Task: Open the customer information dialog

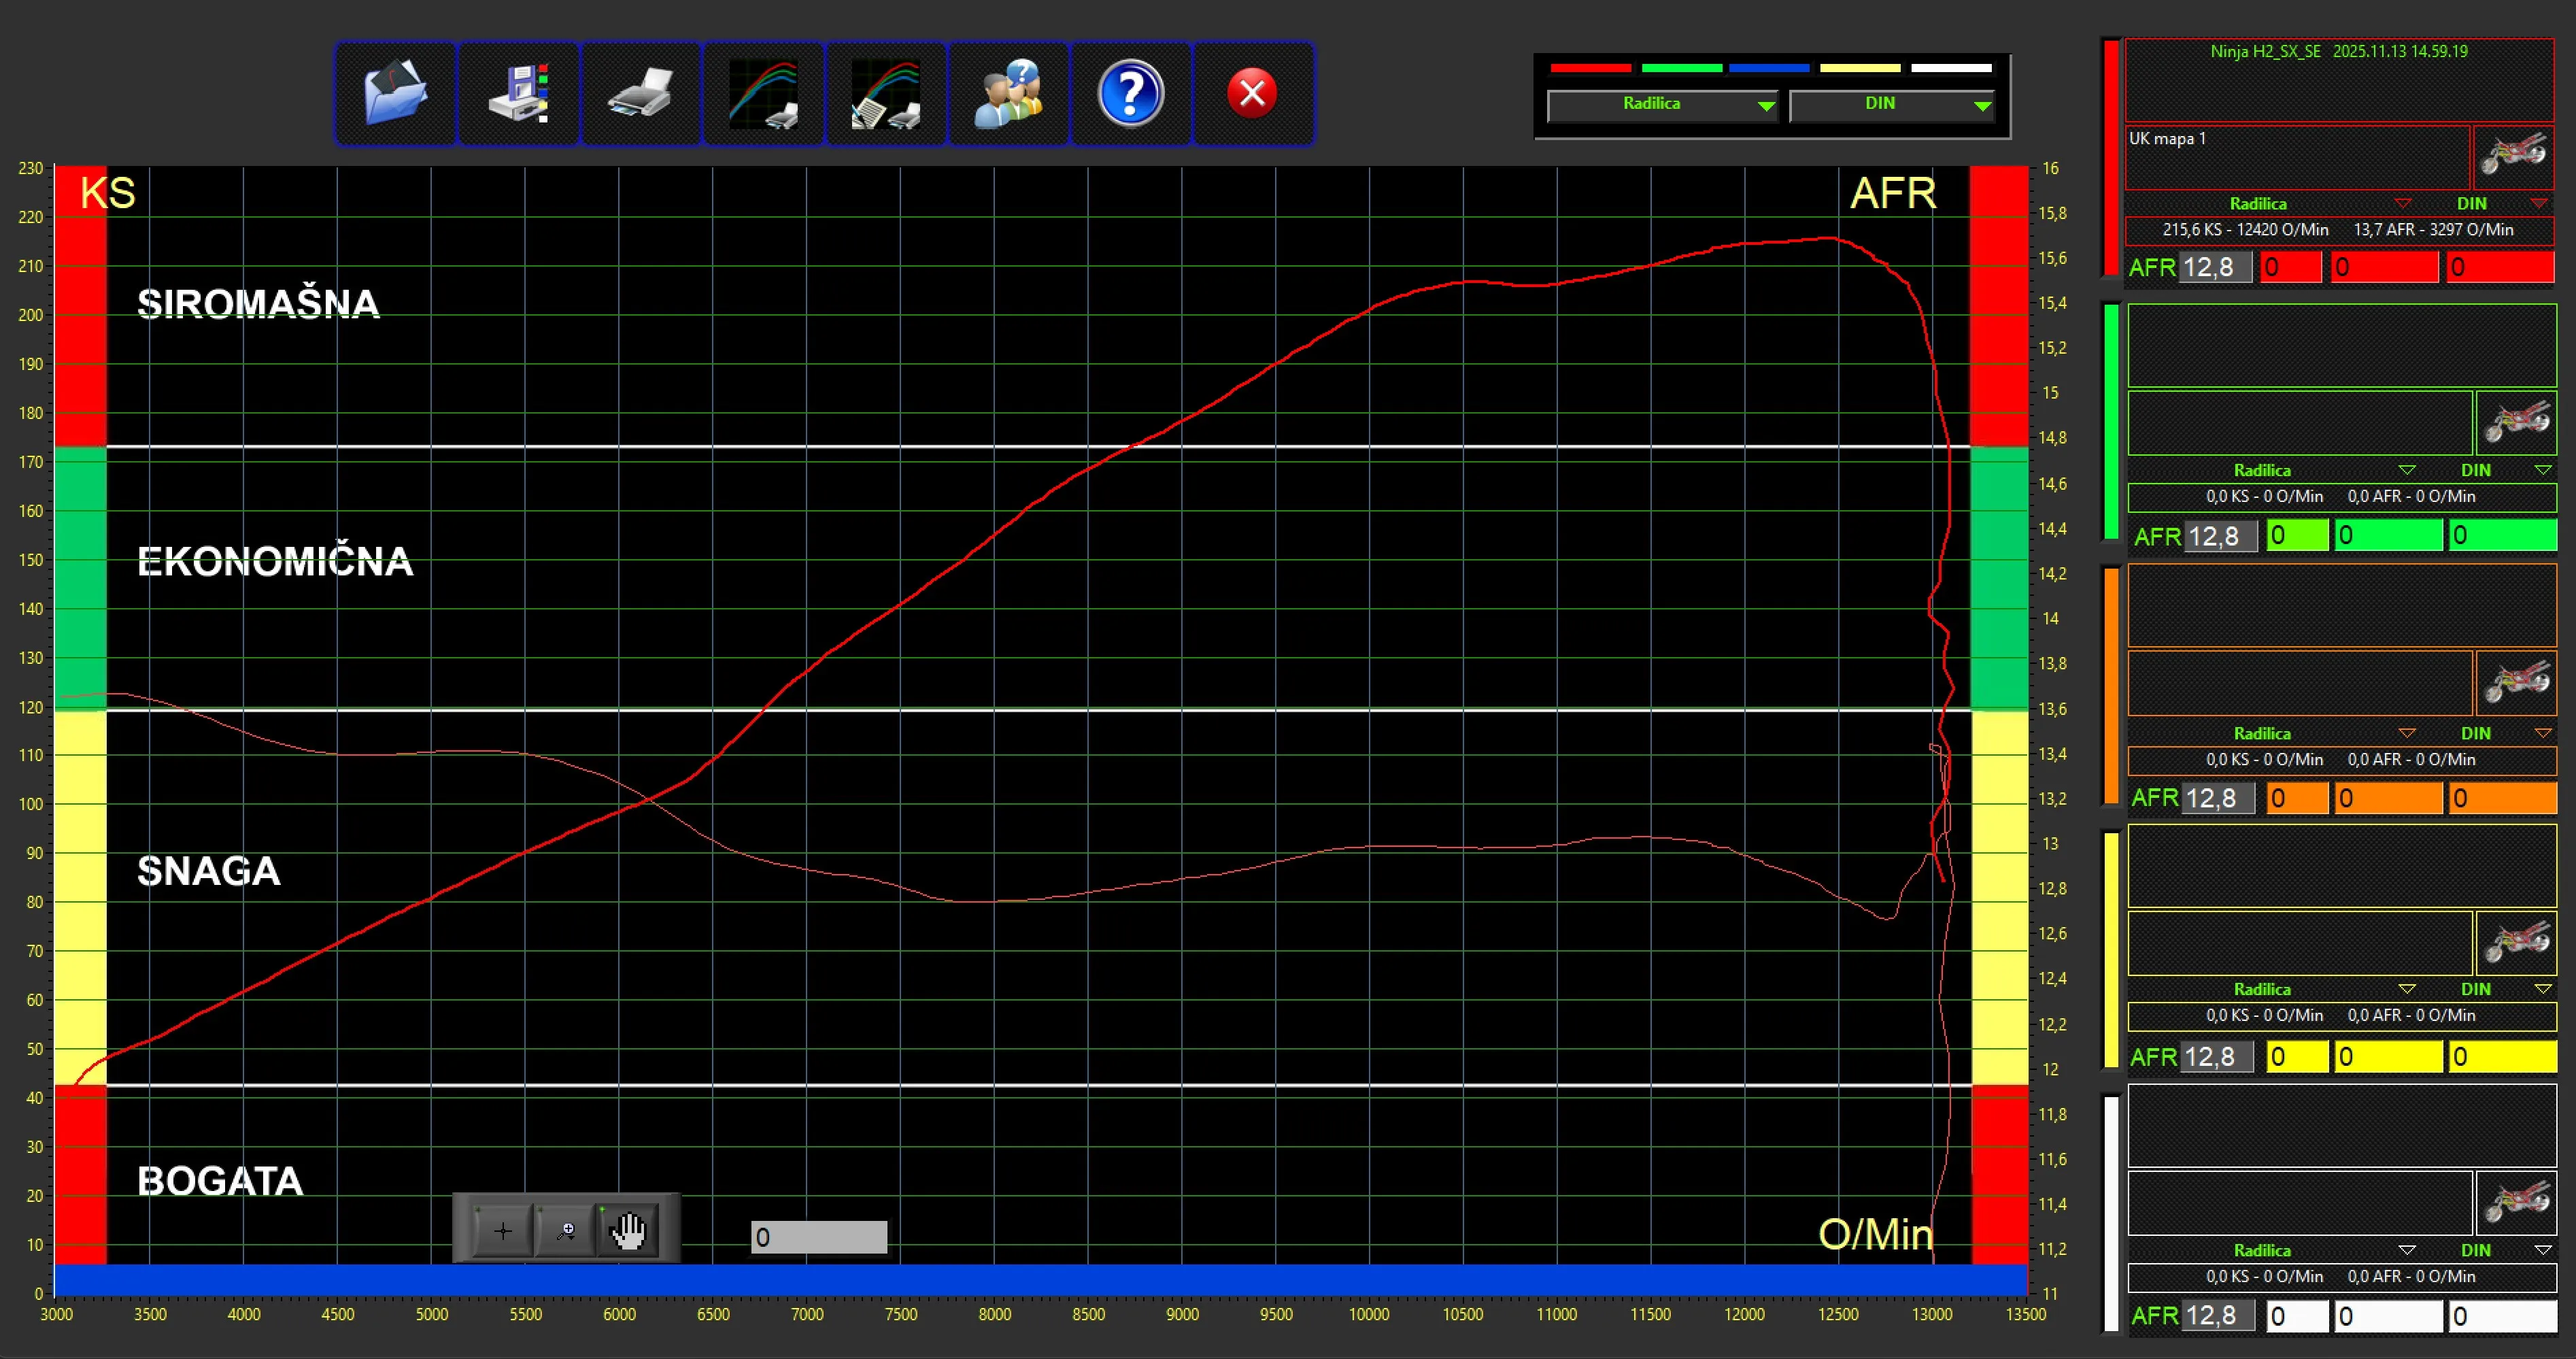Action: pos(1008,93)
